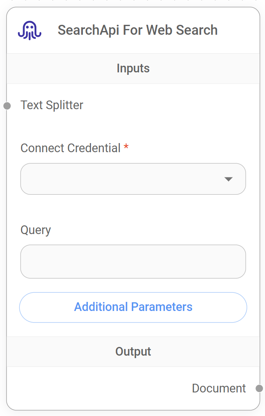This screenshot has height=416, width=265.
Task: Click the Output section header
Action: (x=133, y=351)
